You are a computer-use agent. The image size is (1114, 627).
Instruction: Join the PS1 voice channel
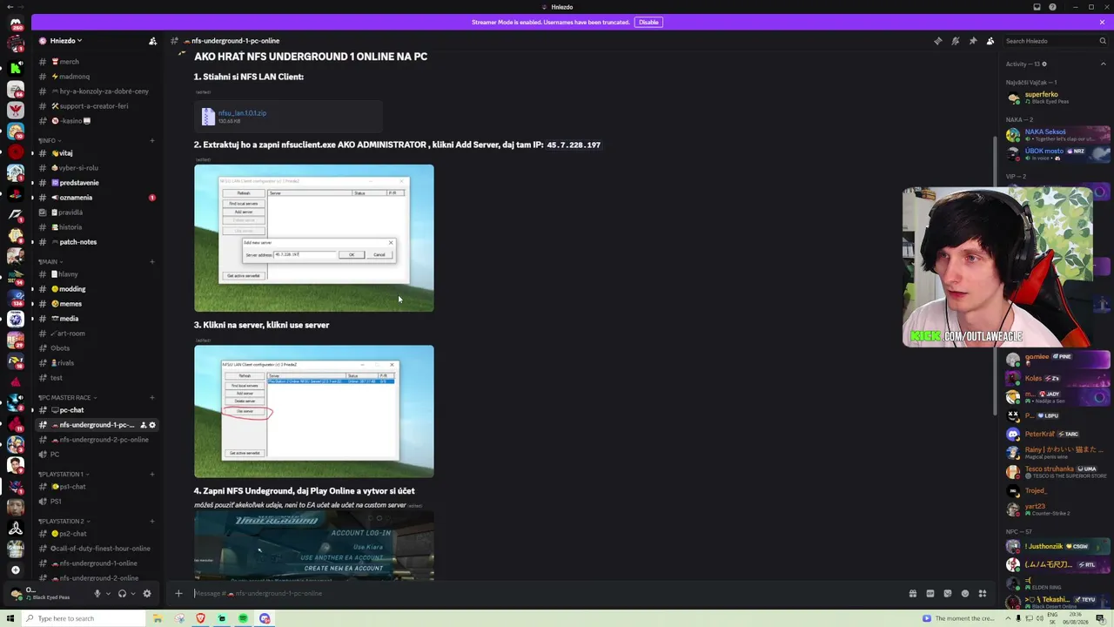97,502
